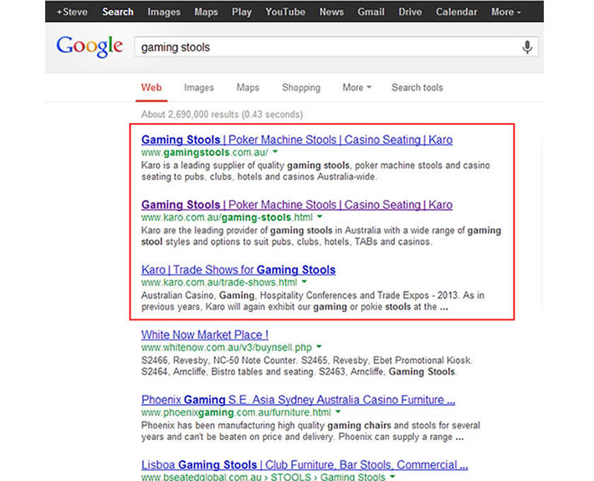Open Calendar in the top bar
The height and width of the screenshot is (481, 594).
[x=457, y=12]
